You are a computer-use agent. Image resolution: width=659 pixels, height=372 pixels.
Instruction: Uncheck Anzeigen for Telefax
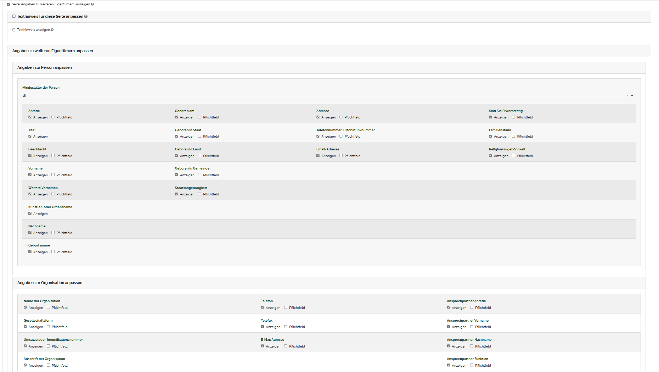(263, 327)
